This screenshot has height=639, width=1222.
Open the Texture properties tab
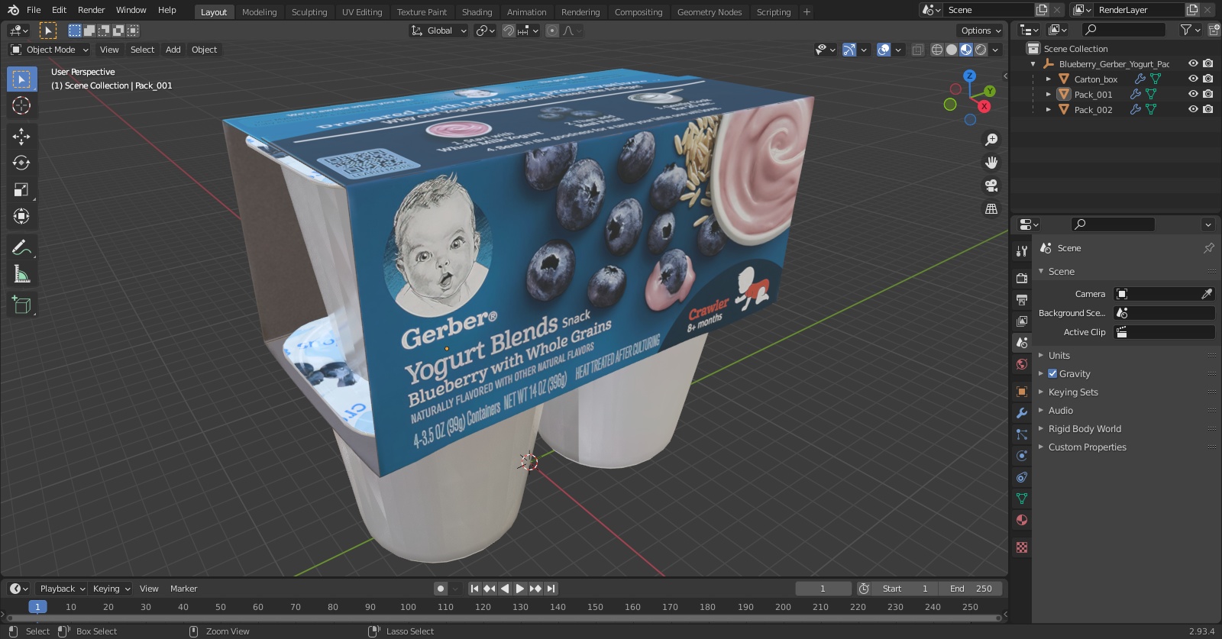tap(1022, 547)
